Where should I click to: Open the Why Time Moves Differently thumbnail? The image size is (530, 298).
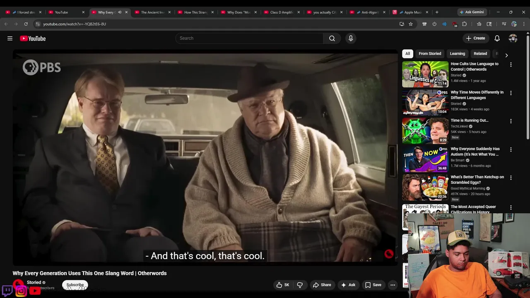tap(425, 102)
